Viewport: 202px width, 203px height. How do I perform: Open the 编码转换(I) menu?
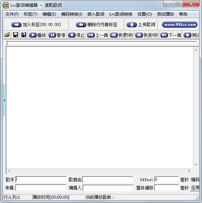(71, 14)
